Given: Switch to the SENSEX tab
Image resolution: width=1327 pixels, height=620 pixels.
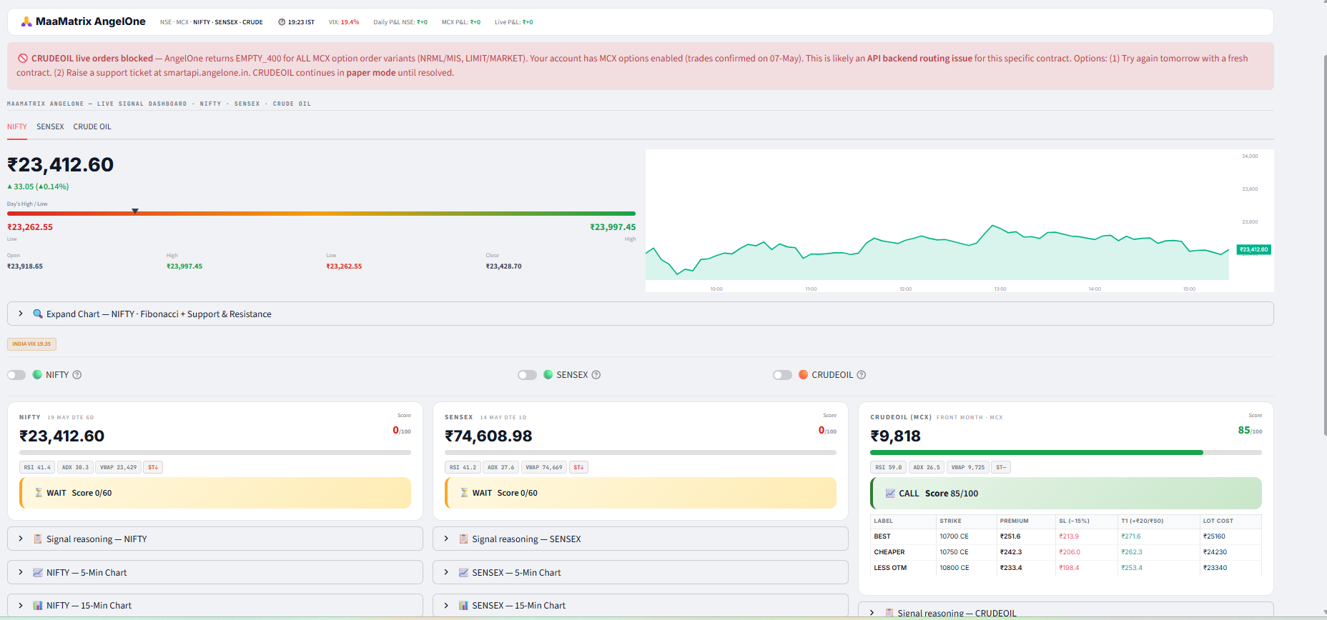Looking at the screenshot, I should tap(50, 126).
